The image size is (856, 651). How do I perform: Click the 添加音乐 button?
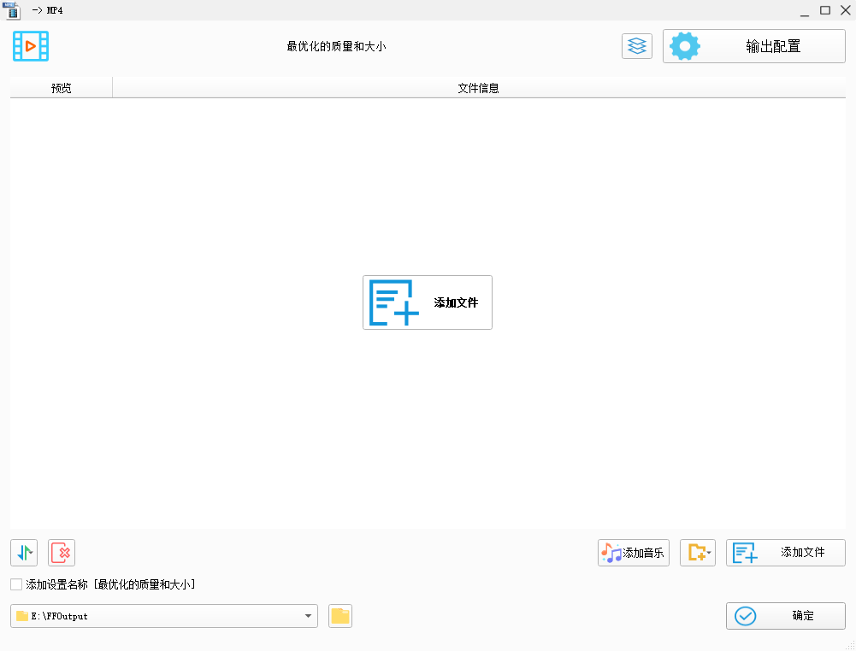click(633, 553)
